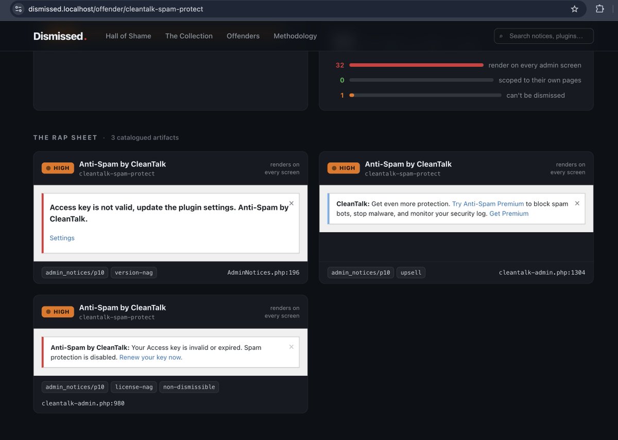The image size is (618, 440).
Task: Select the upsell tag
Action: click(411, 273)
